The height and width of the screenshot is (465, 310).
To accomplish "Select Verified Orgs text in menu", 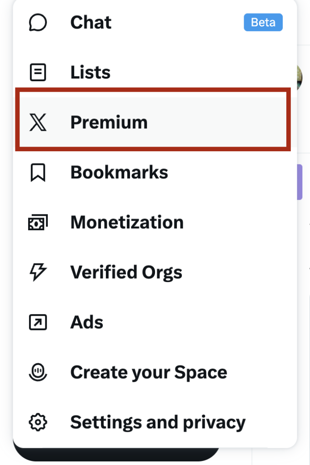I will [x=126, y=272].
